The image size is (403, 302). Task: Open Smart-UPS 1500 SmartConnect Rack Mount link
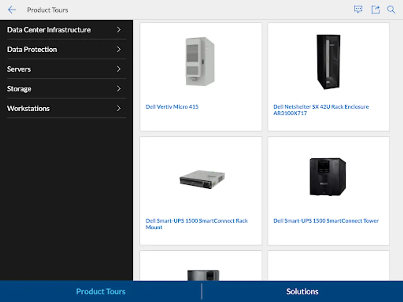point(197,224)
